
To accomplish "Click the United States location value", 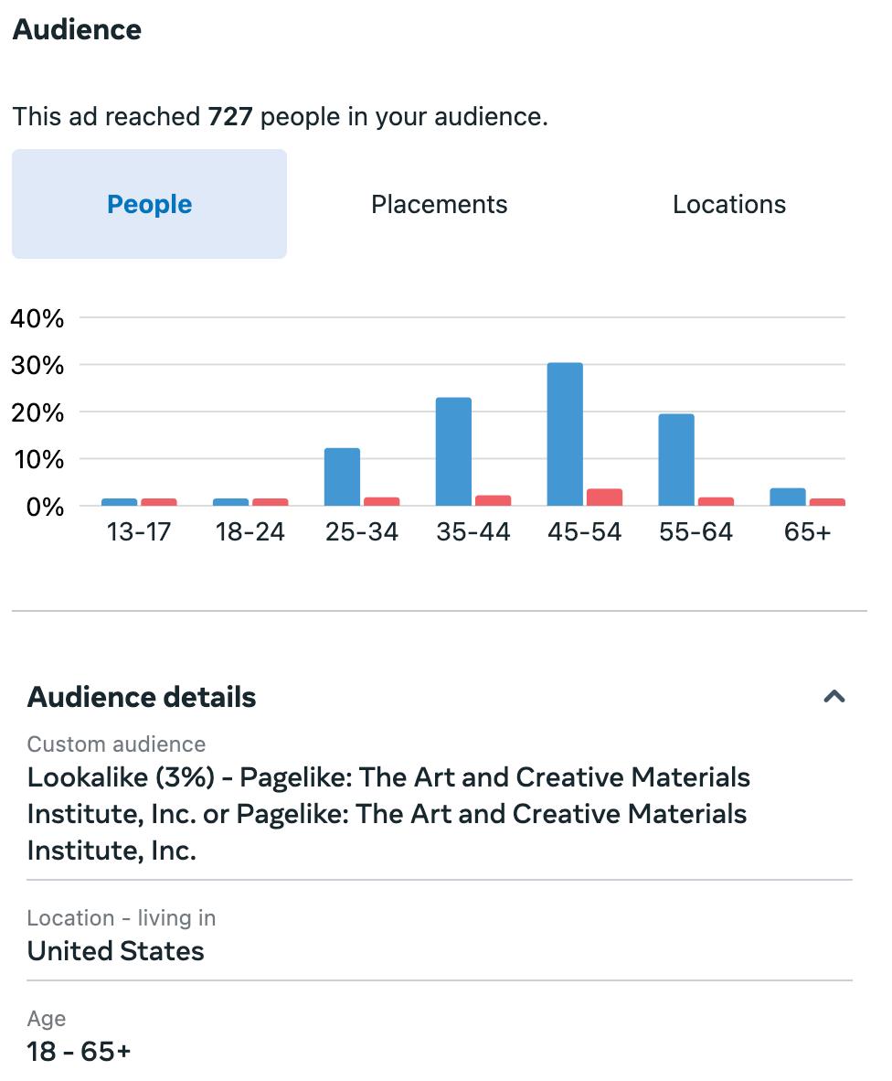I will (x=115, y=951).
